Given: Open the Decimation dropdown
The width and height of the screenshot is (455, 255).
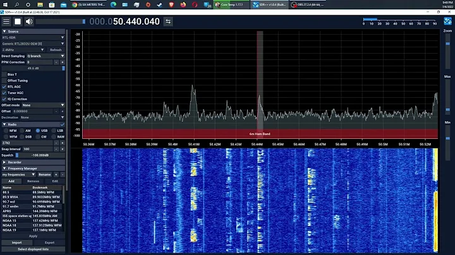Looking at the screenshot, I should click(x=42, y=117).
